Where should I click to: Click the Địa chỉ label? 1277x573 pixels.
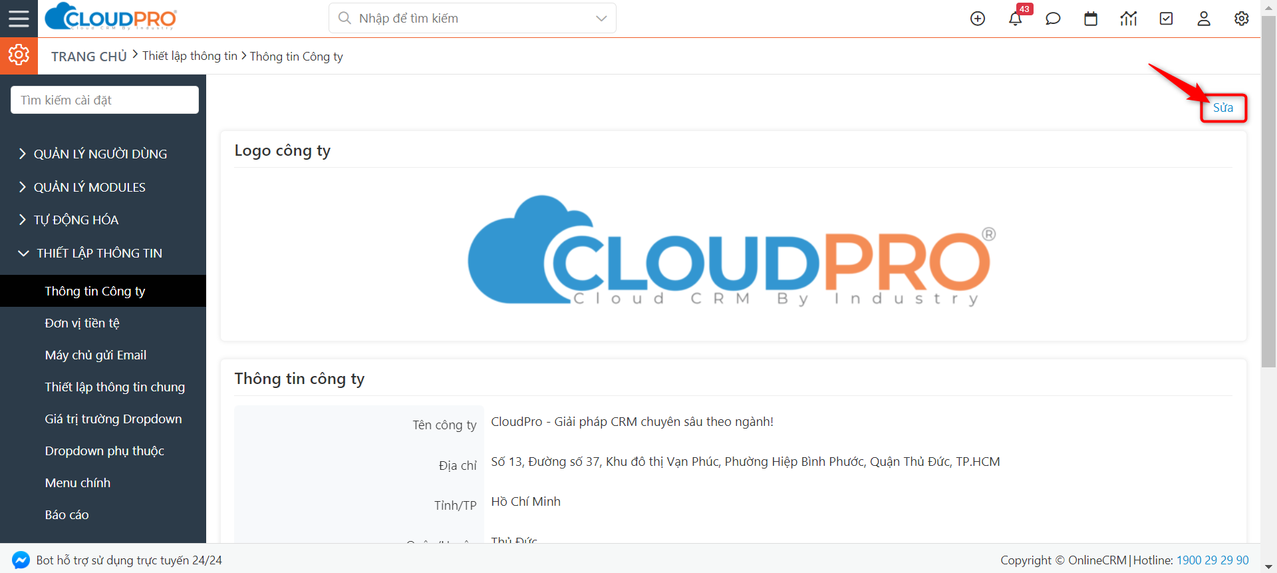click(x=458, y=465)
